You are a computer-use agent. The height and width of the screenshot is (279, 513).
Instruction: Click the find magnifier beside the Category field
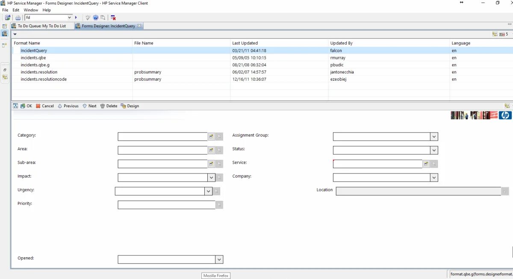click(219, 137)
